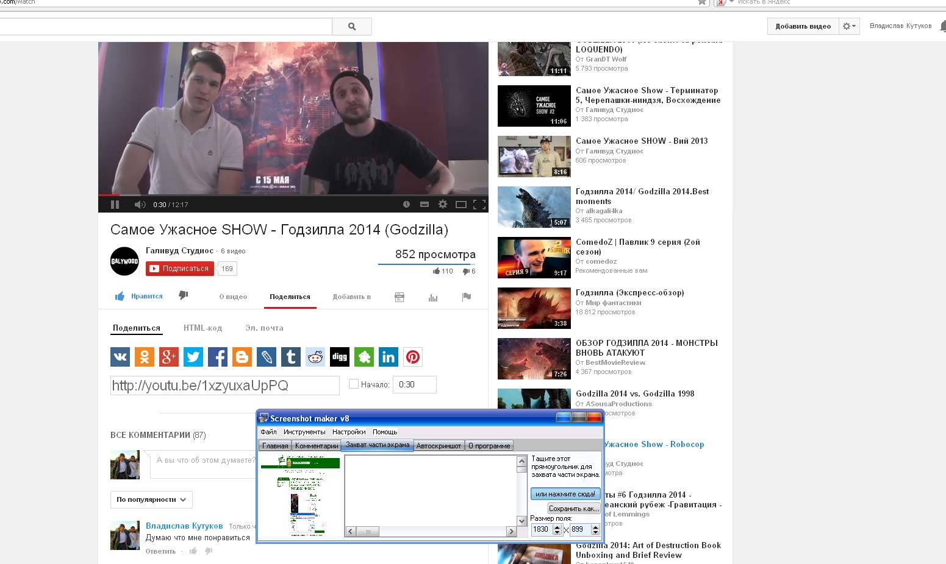Viewport: 946px width, 564px height.
Task: Open the Помощь menu in Screenshot maker
Action: pyautogui.click(x=385, y=432)
